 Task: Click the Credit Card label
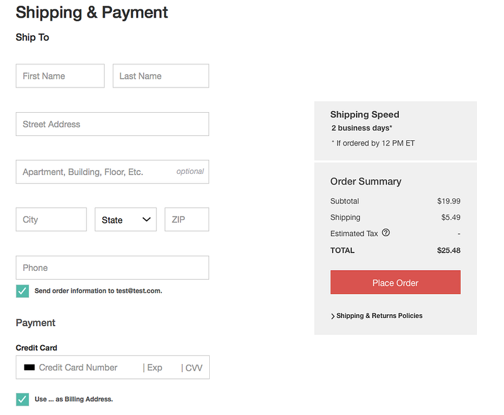[37, 348]
